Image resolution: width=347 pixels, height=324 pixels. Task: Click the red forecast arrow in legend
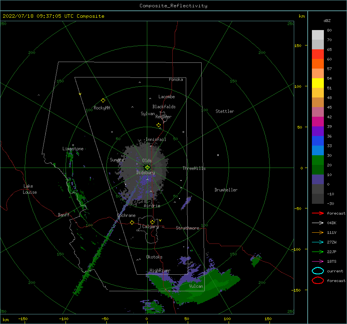coord(318,213)
